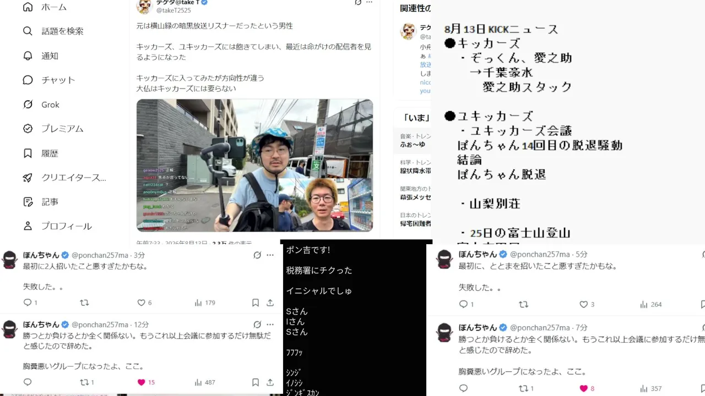Open the 帰宅困難者 trend
The width and height of the screenshot is (705, 396).
[416, 223]
